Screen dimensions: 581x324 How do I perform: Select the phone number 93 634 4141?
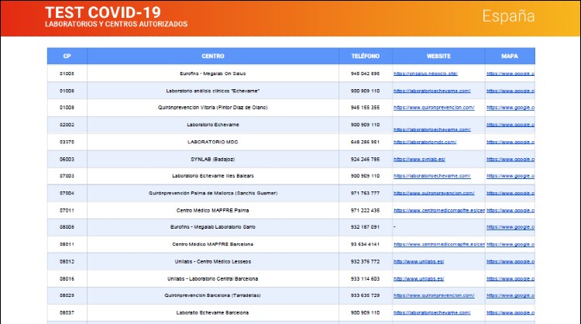(x=366, y=244)
